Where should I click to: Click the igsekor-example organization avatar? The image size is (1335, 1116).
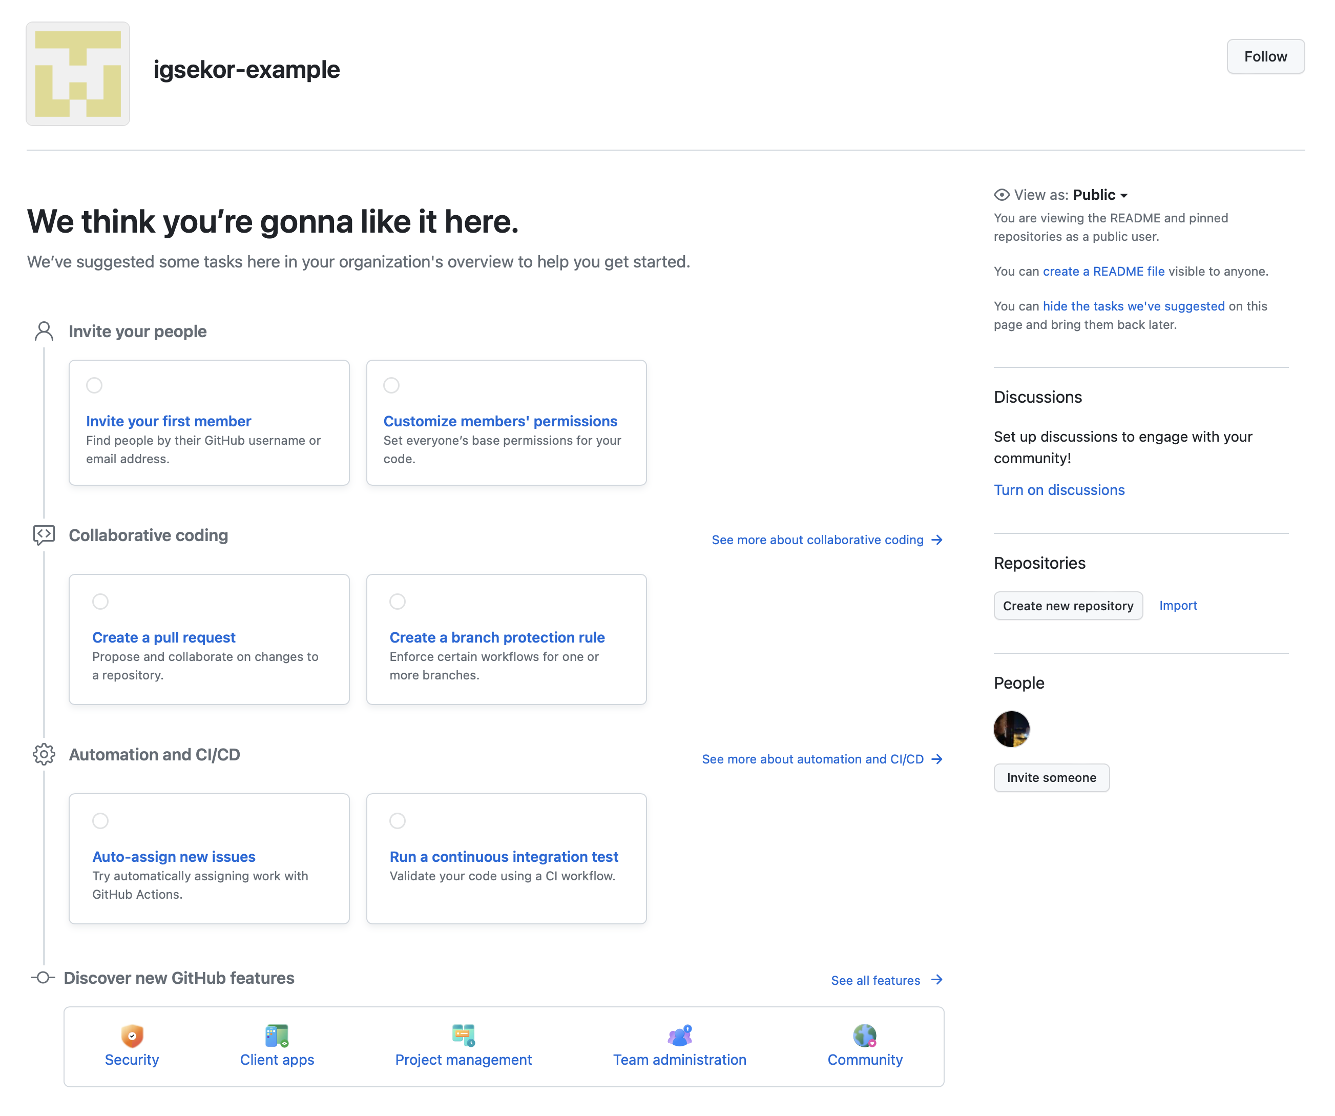[77, 74]
